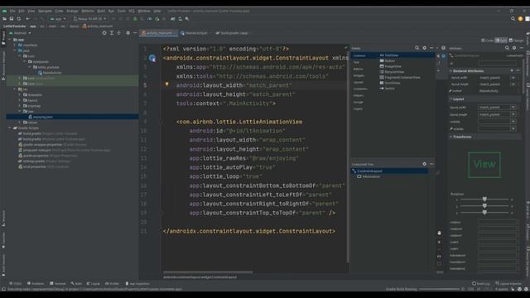This screenshot has height=298, width=530.
Task: Collapse the java folder node
Action: [x=15, y=50]
